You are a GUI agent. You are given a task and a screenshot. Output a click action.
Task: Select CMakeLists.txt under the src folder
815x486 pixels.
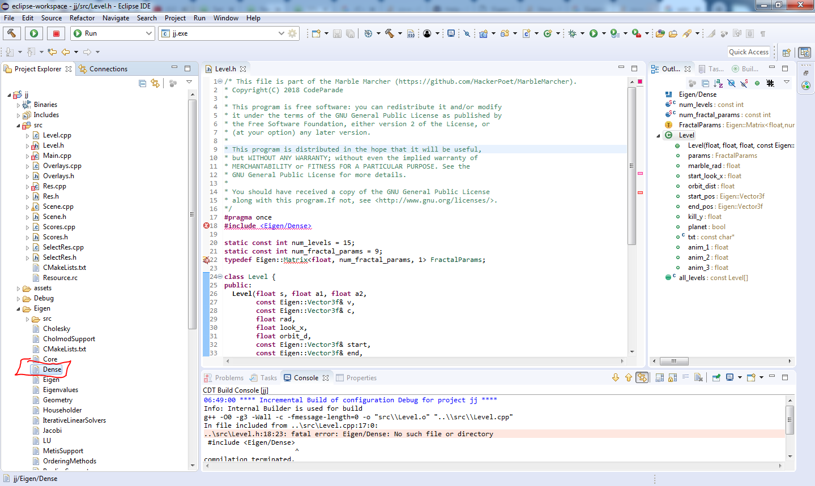pos(65,268)
